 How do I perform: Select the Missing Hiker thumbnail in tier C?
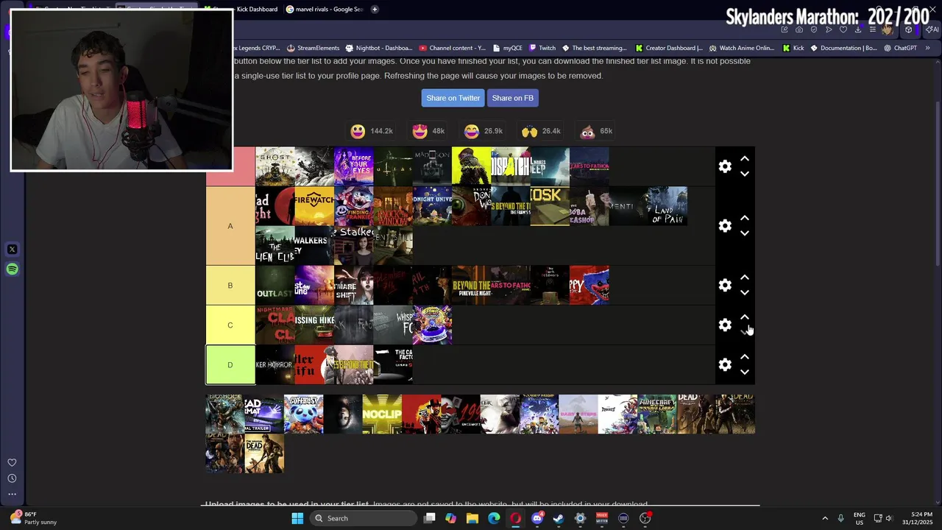tap(314, 325)
